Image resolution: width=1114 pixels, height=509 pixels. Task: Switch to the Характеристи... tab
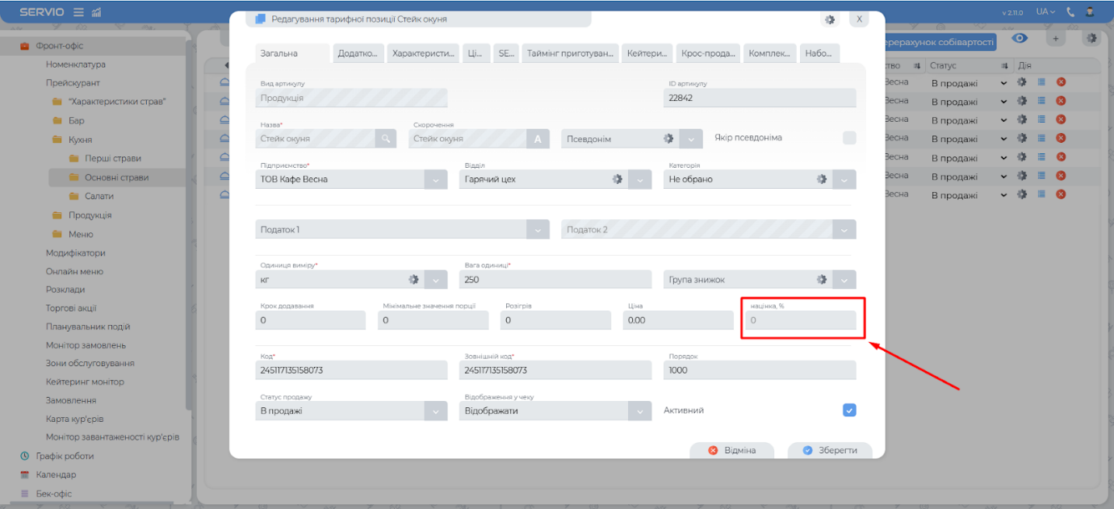coord(423,53)
